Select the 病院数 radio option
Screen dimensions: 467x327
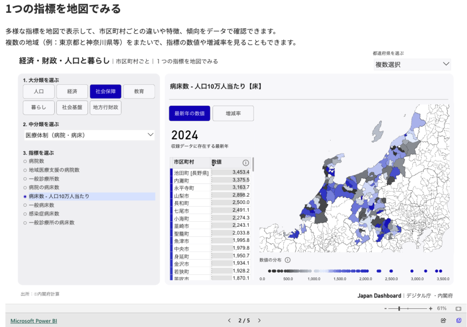pyautogui.click(x=36, y=161)
